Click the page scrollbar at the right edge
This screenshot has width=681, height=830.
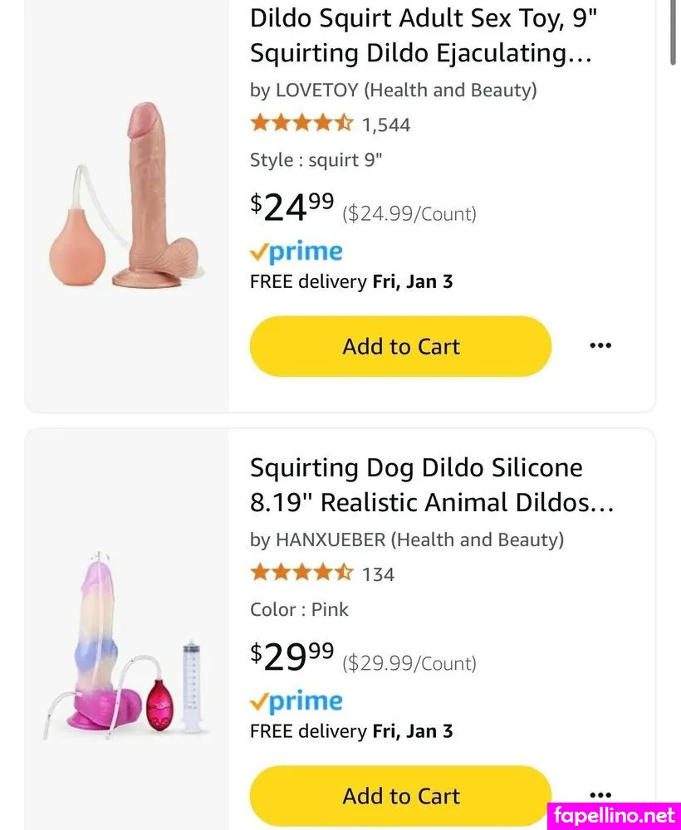point(674,33)
